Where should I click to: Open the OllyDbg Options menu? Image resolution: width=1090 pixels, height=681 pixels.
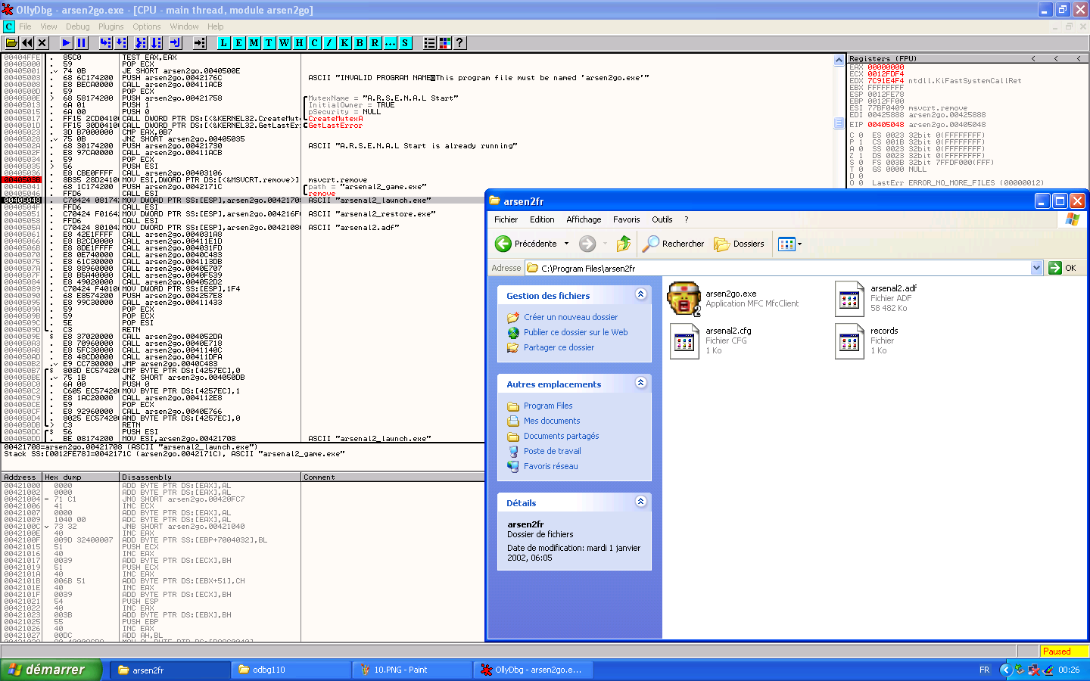coord(147,26)
